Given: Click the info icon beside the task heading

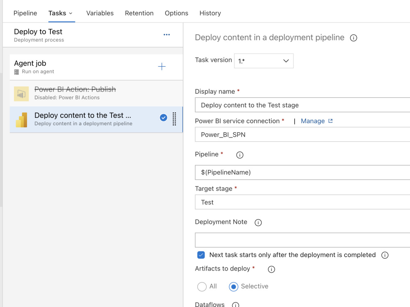Looking at the screenshot, I should (x=353, y=37).
